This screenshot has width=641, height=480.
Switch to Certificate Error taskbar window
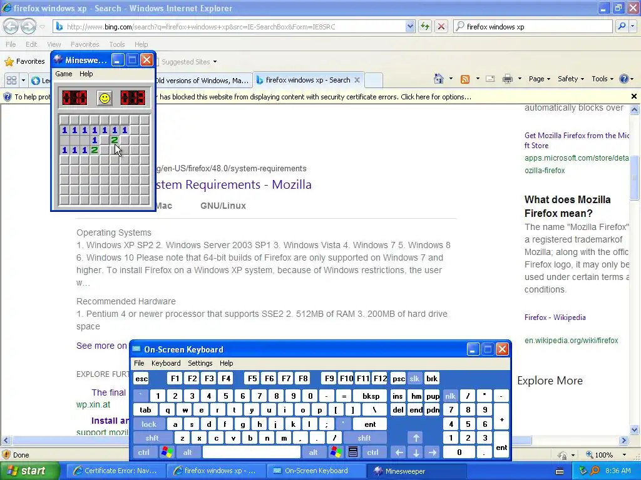tap(115, 471)
